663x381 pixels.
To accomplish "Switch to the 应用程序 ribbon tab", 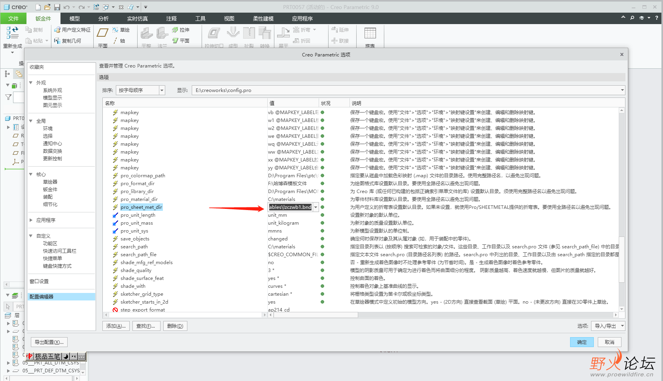I will 302,19.
